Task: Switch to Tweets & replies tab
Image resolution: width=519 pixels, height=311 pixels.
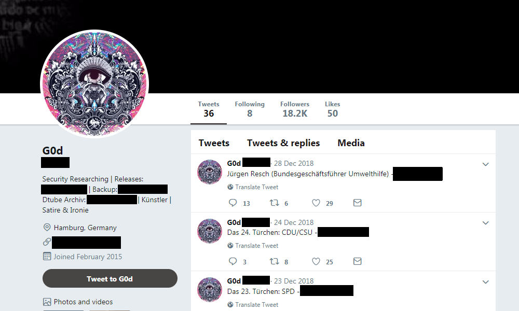Action: click(x=283, y=143)
